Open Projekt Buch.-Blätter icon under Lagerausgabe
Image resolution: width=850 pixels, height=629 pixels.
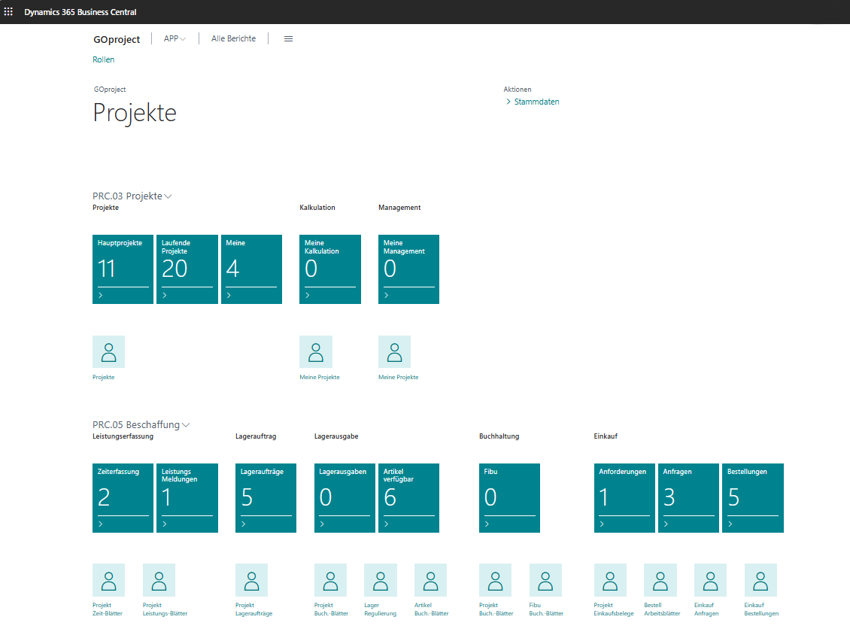[x=330, y=580]
